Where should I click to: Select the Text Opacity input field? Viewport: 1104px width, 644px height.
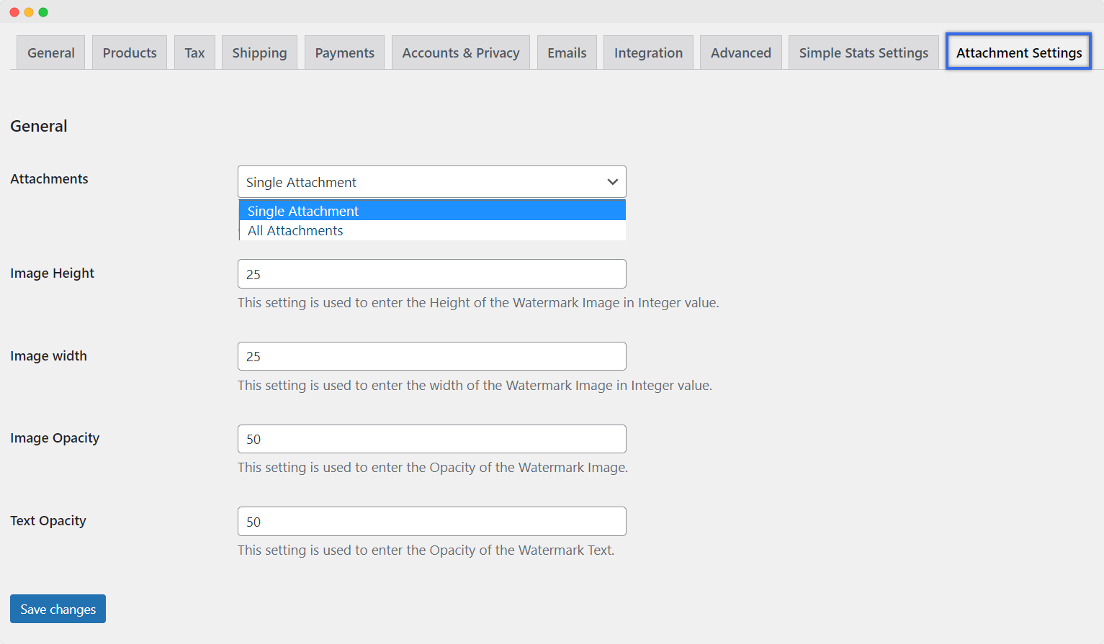432,522
